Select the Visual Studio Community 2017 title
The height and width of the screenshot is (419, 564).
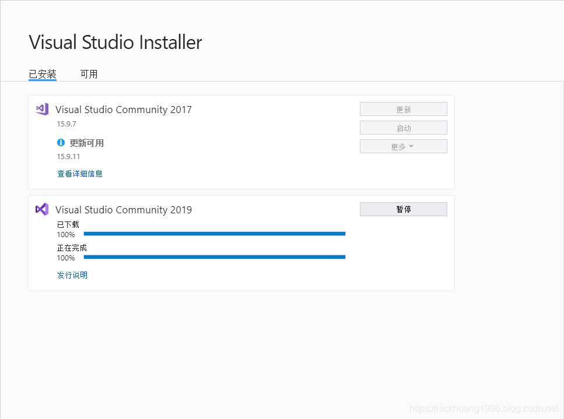124,110
